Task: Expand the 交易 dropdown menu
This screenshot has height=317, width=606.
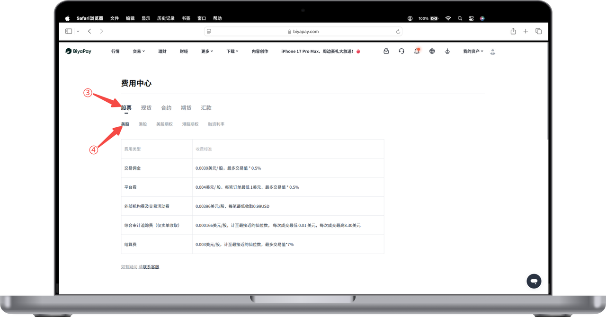Action: click(x=139, y=51)
